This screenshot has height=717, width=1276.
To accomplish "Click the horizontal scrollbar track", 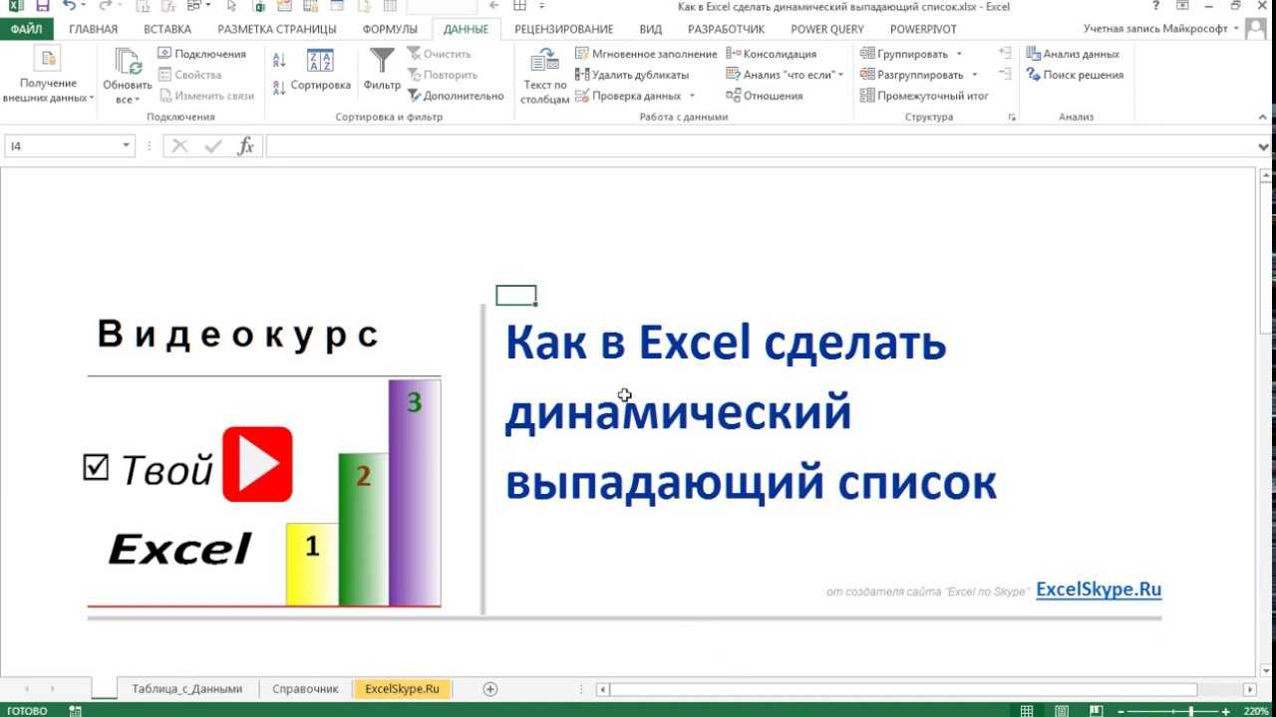I will point(902,689).
